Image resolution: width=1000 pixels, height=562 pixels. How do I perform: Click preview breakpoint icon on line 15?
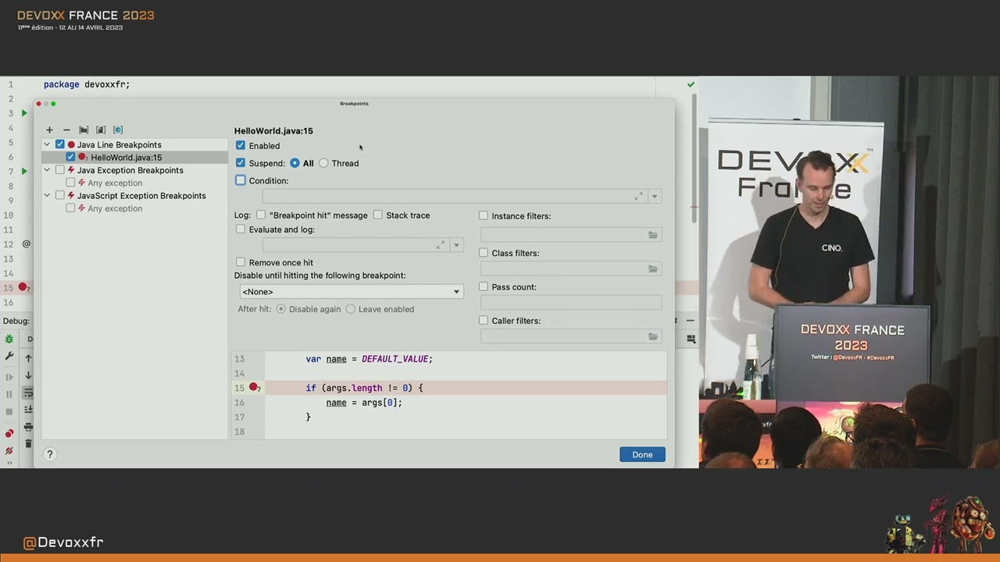(254, 387)
